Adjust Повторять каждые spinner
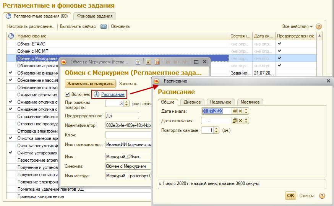This screenshot has height=206, width=334. (216, 130)
